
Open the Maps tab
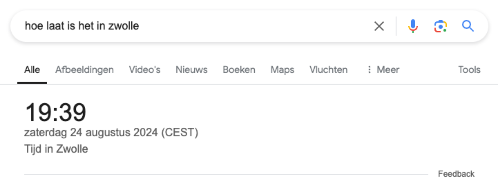282,69
